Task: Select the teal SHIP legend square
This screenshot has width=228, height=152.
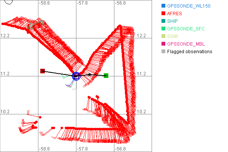Action: click(x=163, y=21)
